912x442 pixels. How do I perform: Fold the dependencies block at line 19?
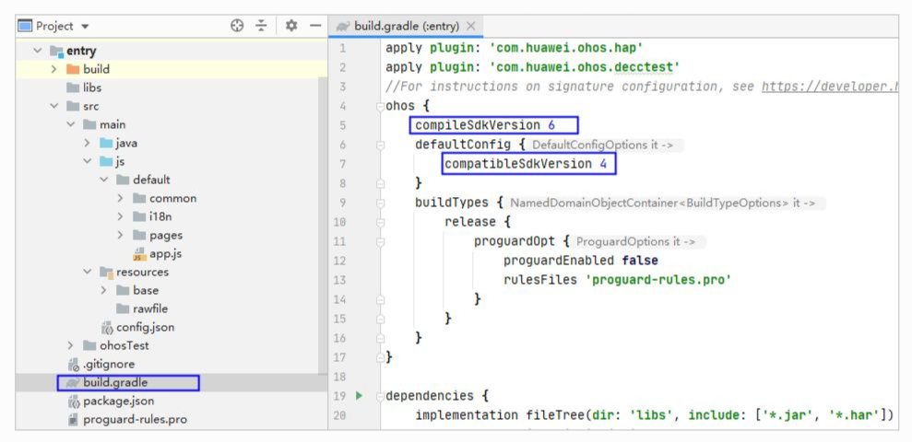pos(381,396)
